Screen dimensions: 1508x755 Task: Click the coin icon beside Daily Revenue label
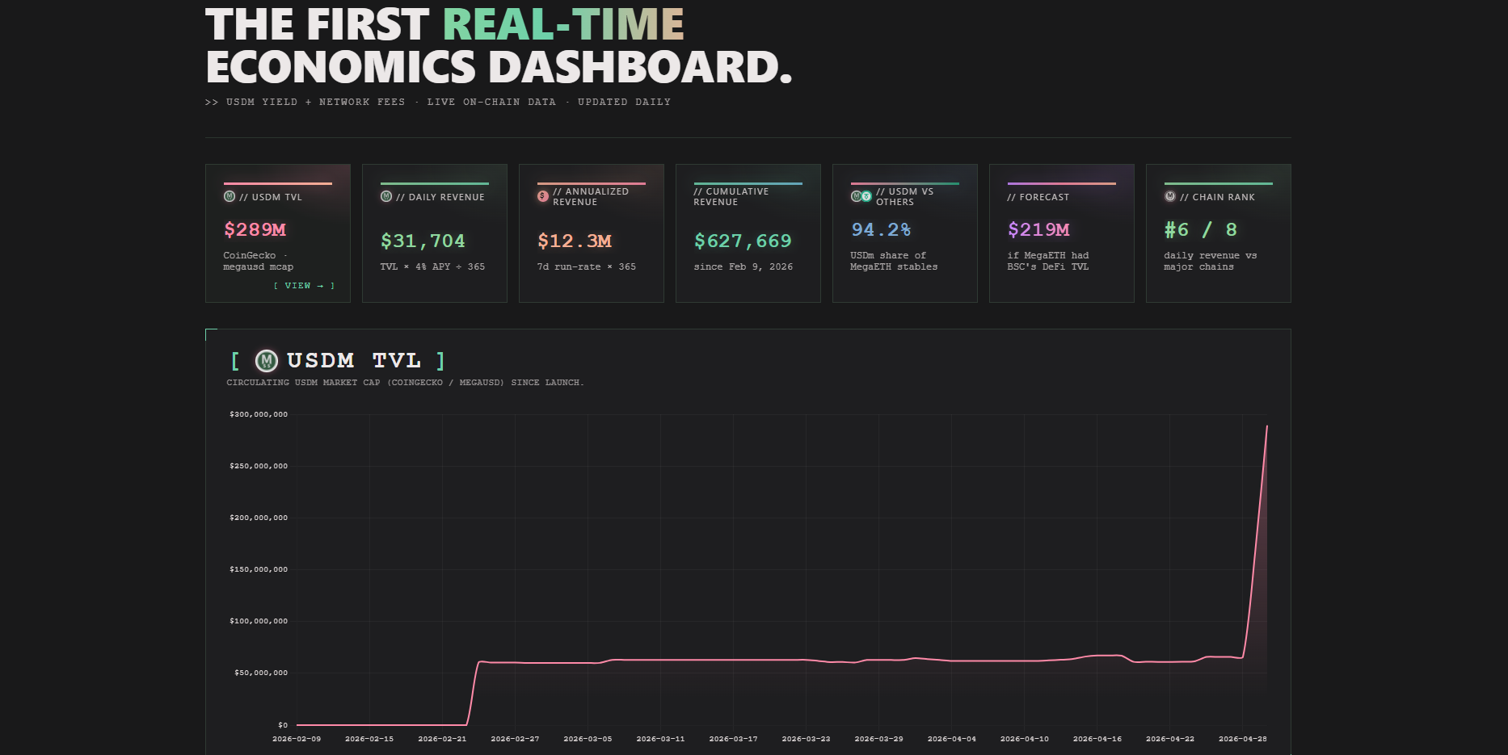[x=386, y=197]
